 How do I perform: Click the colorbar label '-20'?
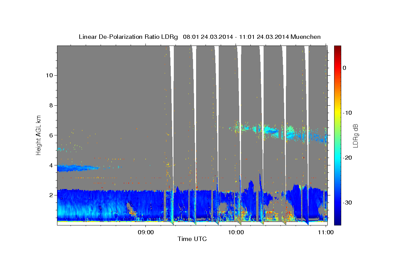click(x=348, y=158)
